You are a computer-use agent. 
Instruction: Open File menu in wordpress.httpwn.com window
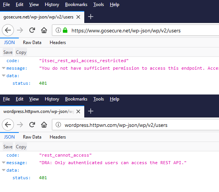[6, 99]
